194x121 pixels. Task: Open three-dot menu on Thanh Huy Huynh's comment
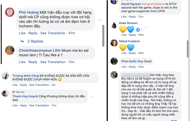pyautogui.click(x=92, y=97)
